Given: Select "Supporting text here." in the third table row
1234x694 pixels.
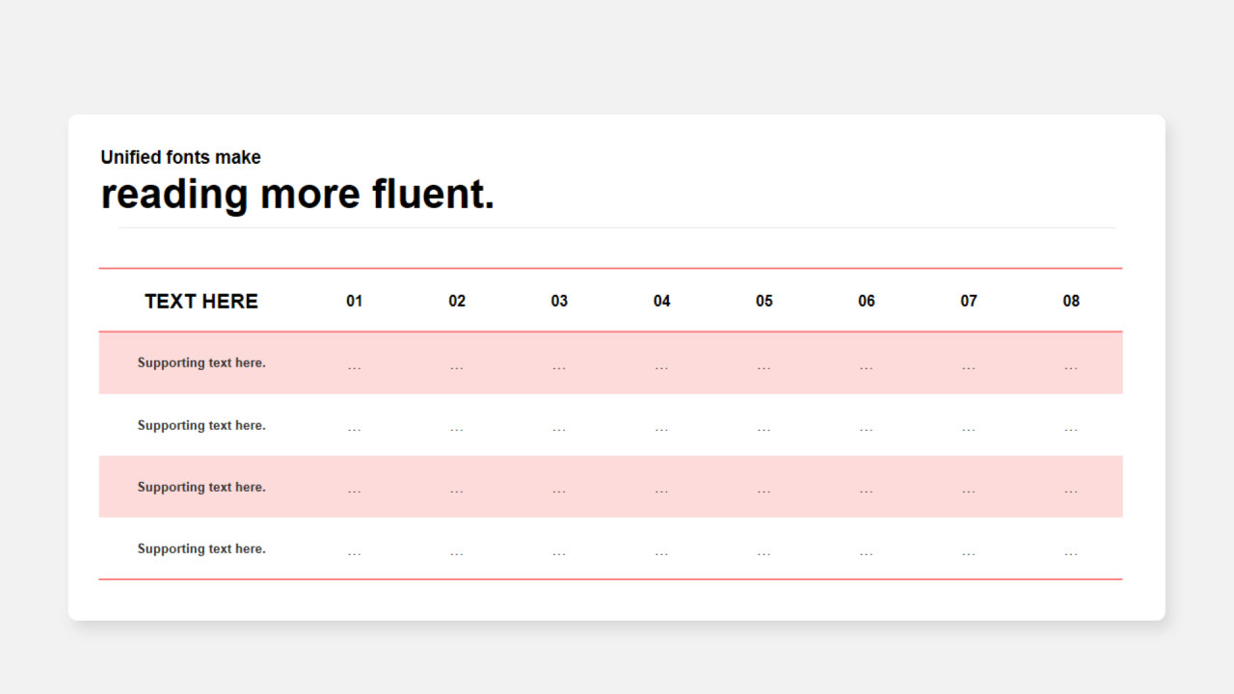Looking at the screenshot, I should point(201,487).
